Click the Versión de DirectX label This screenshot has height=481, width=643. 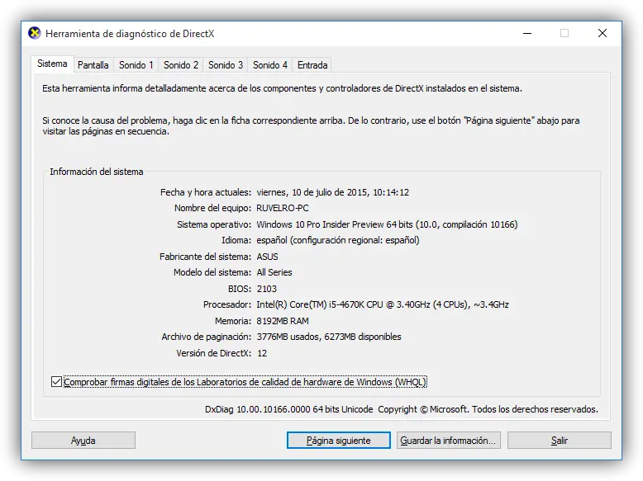click(214, 353)
